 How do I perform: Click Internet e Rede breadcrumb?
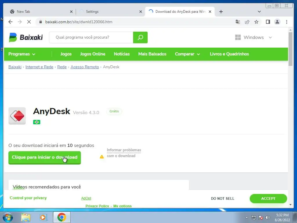coord(39,67)
